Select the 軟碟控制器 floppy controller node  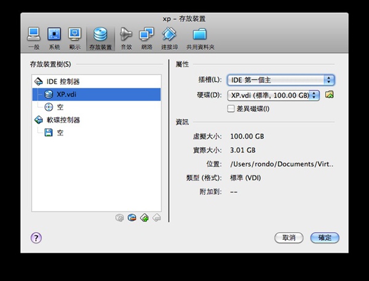coord(97,120)
